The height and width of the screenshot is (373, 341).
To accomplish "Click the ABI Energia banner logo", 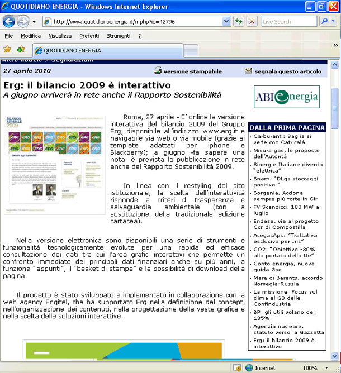I will [x=286, y=97].
